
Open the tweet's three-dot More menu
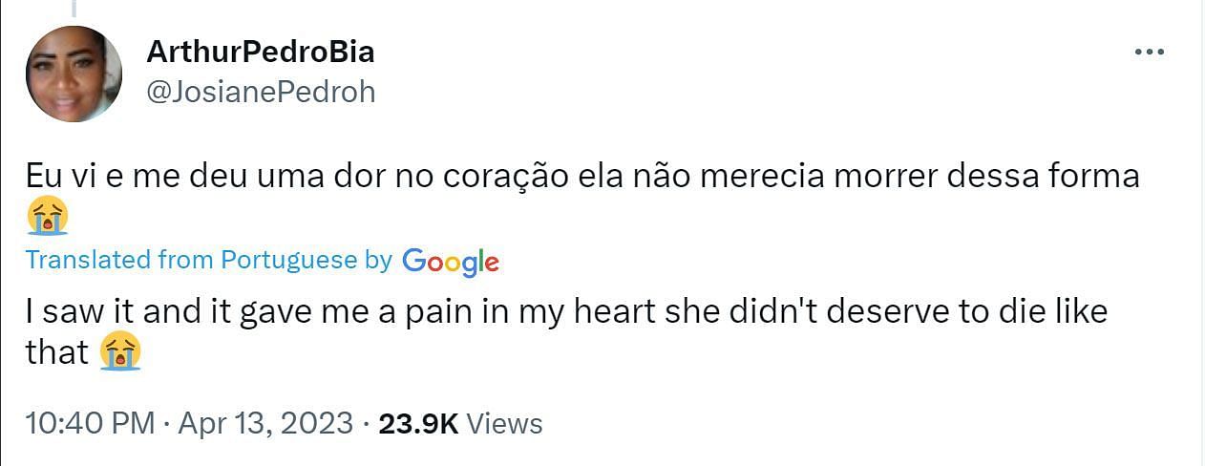click(x=1149, y=53)
